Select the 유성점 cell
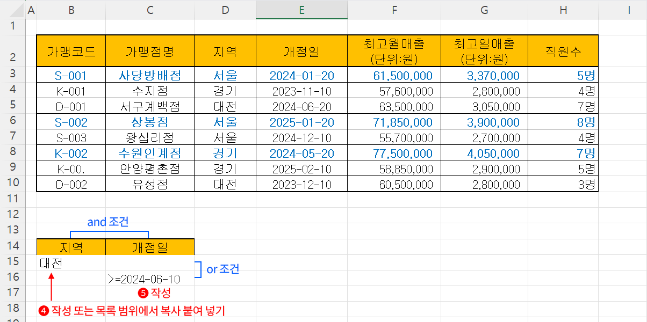Screen dimensions: 647x322 [150, 184]
